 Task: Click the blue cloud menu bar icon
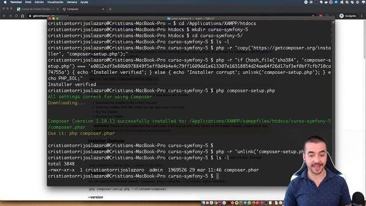click(336, 2)
